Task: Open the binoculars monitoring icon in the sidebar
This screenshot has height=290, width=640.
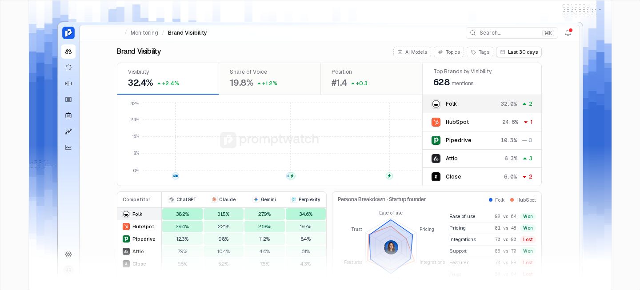Action: coord(68,52)
